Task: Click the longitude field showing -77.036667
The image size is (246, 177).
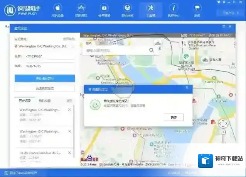Action: tap(49, 56)
